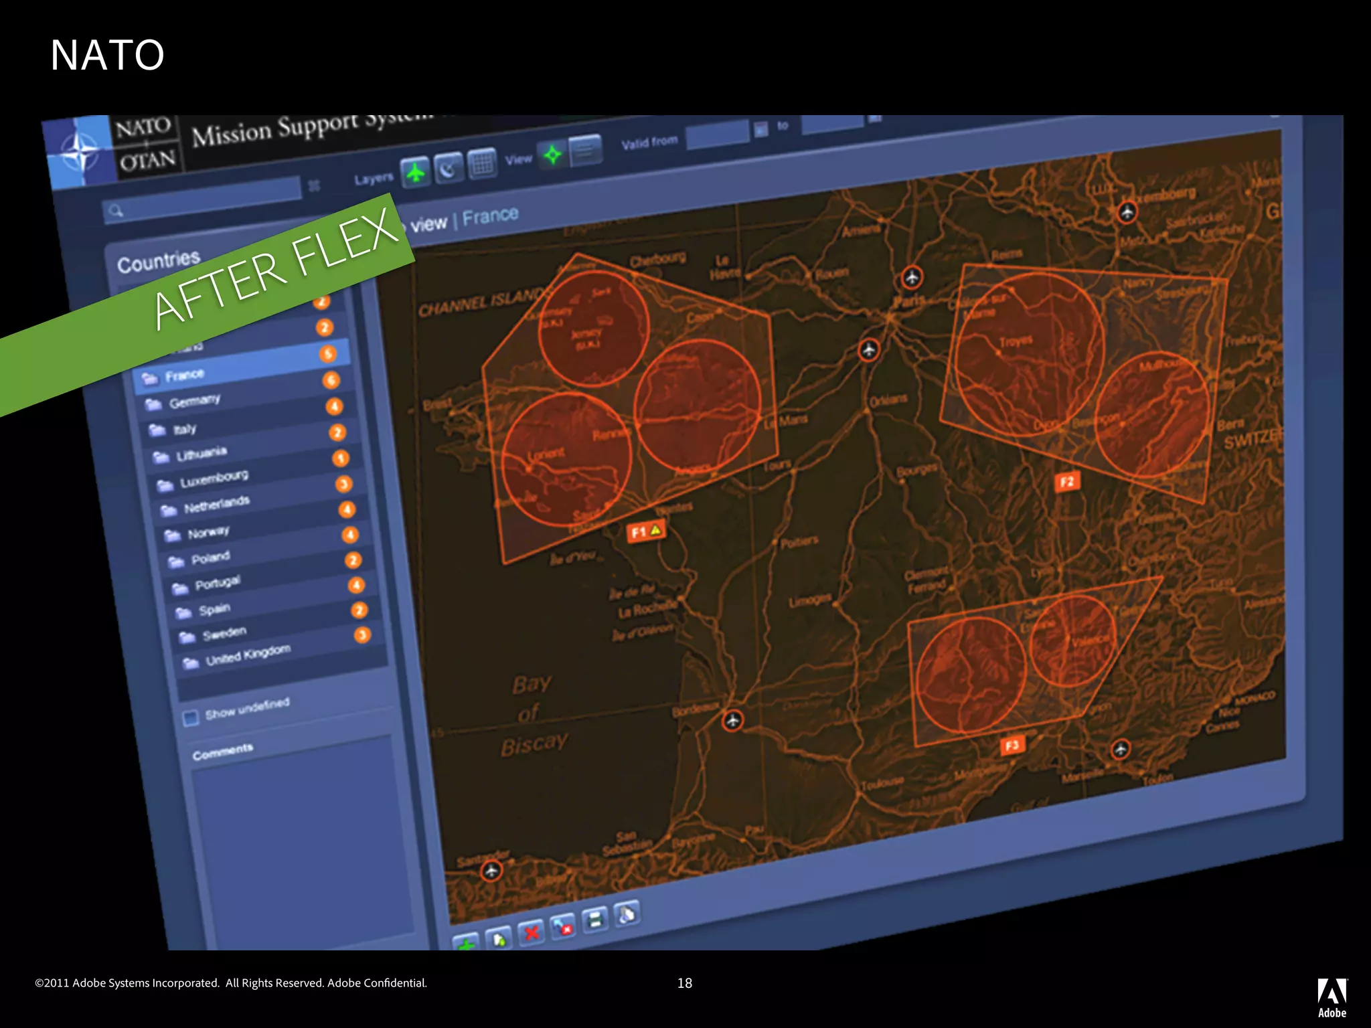Screen dimensions: 1371x1028
Task: Switch to the map compass view
Action: (x=552, y=155)
